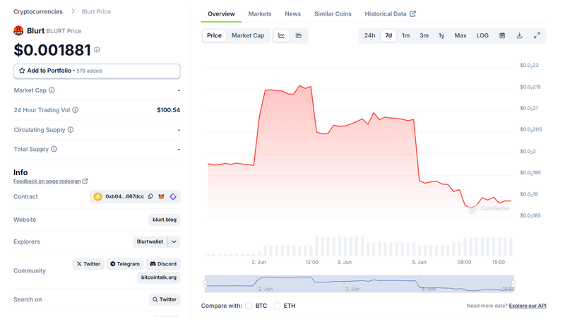The height and width of the screenshot is (317, 565).
Task: Switch chart to Market Cap view
Action: 248,35
